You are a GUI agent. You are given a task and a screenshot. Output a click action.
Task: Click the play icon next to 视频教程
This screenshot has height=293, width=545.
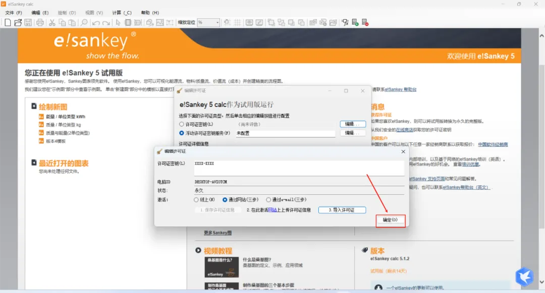click(198, 250)
